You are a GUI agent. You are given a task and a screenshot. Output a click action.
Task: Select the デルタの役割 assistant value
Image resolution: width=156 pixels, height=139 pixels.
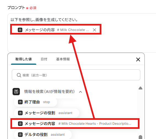click(x=43, y=135)
